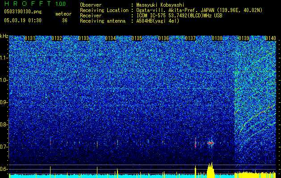
Task: Click the 'Receiving antenna' label
Action: coord(103,21)
